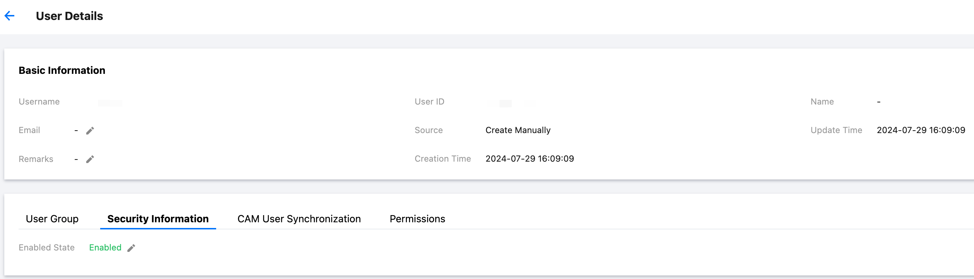Click the Remarks label

[x=36, y=159]
